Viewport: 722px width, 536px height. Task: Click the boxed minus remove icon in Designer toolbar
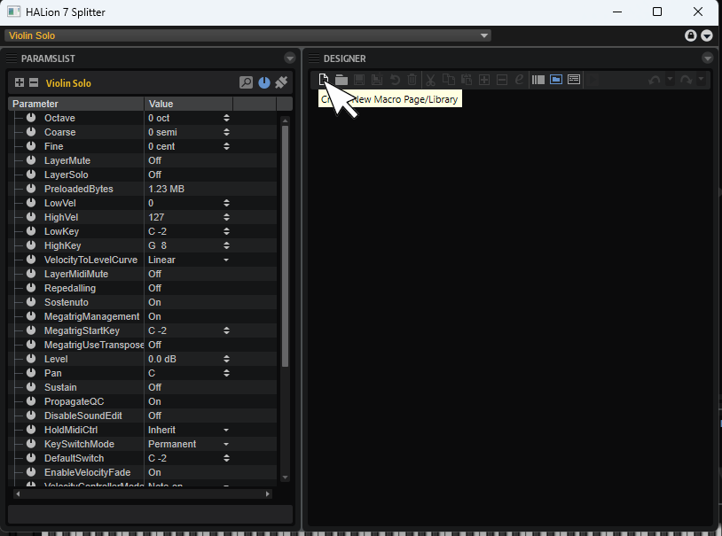(x=502, y=80)
